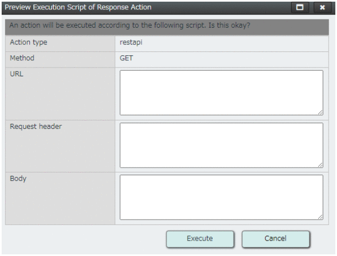337x256 pixels.
Task: Click the Request header field resize grip
Action: pyautogui.click(x=320, y=165)
